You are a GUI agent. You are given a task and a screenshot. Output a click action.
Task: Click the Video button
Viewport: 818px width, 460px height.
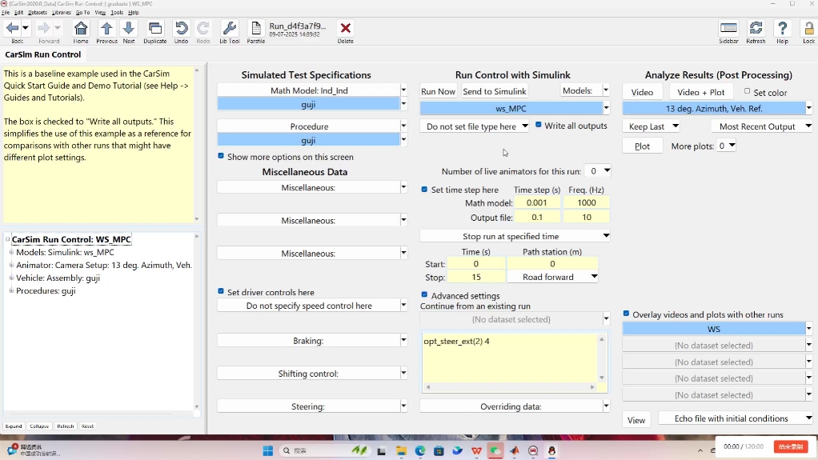pos(642,92)
